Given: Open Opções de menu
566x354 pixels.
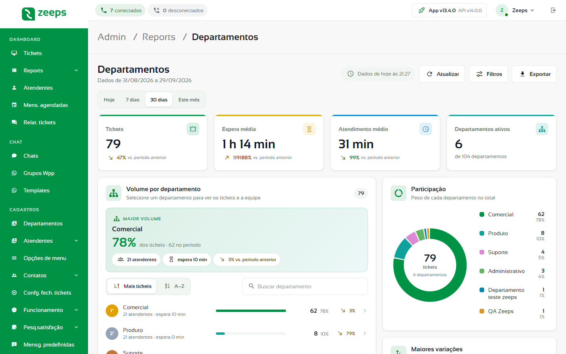Looking at the screenshot, I should tap(44, 258).
